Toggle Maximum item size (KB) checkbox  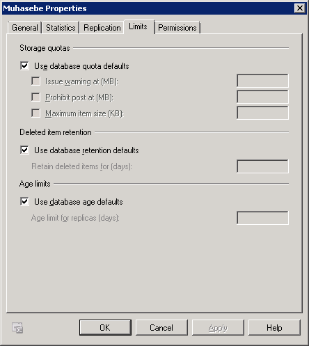[35, 113]
